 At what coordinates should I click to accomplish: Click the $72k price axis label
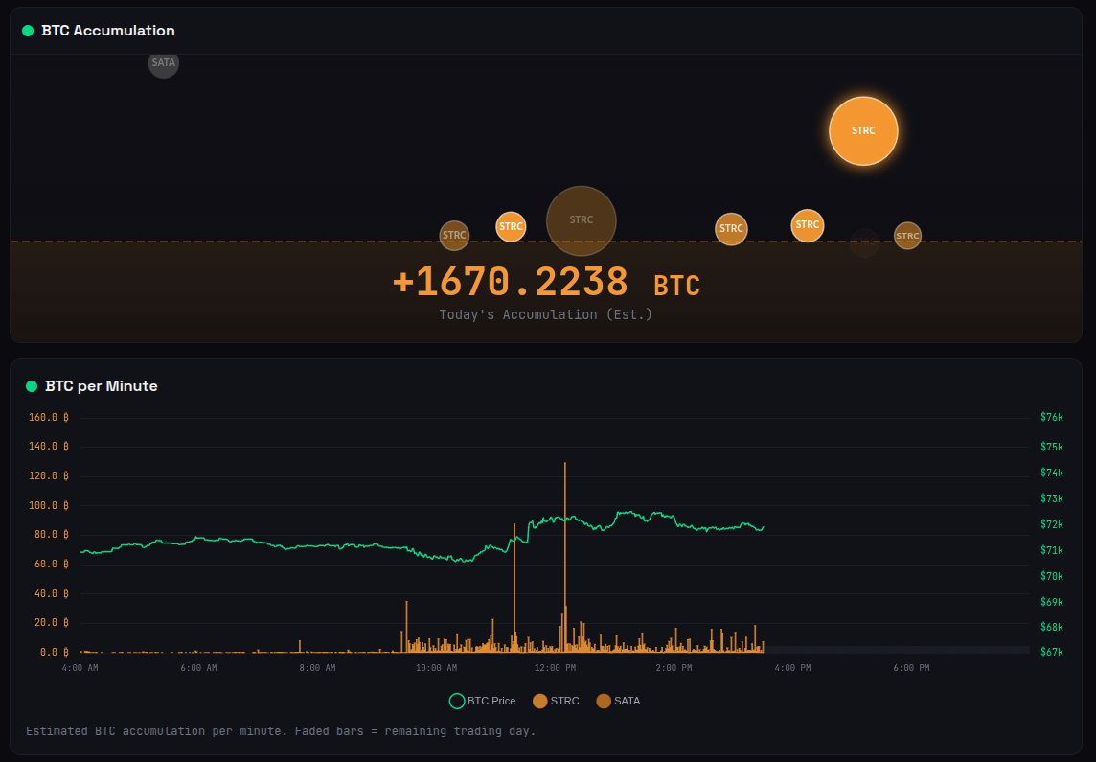tap(1051, 524)
